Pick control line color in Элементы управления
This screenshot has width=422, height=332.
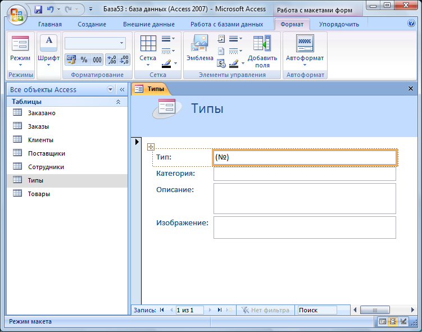tap(237, 63)
